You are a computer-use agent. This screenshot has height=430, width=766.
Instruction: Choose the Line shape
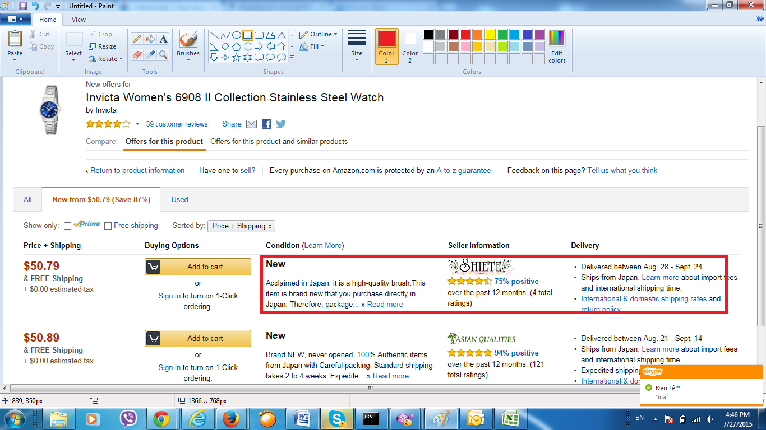pos(214,35)
